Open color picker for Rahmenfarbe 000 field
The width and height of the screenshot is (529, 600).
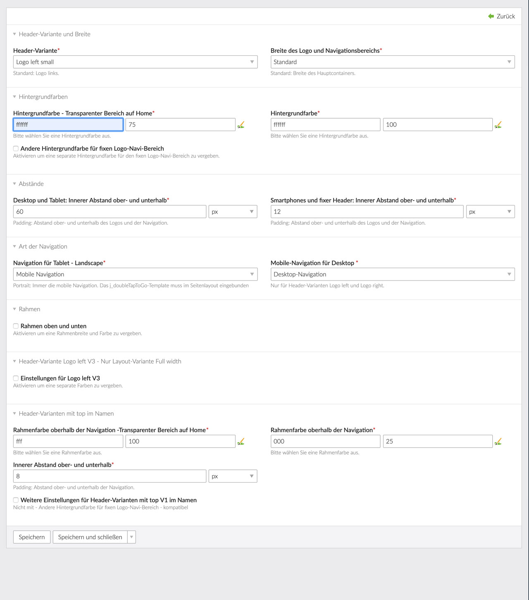[498, 442]
